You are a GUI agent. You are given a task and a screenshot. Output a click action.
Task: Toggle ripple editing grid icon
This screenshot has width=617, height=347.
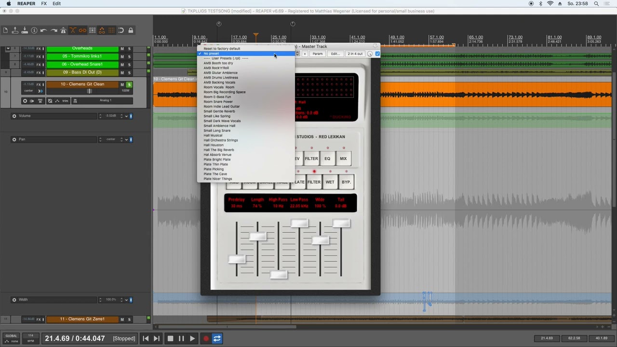pos(92,30)
